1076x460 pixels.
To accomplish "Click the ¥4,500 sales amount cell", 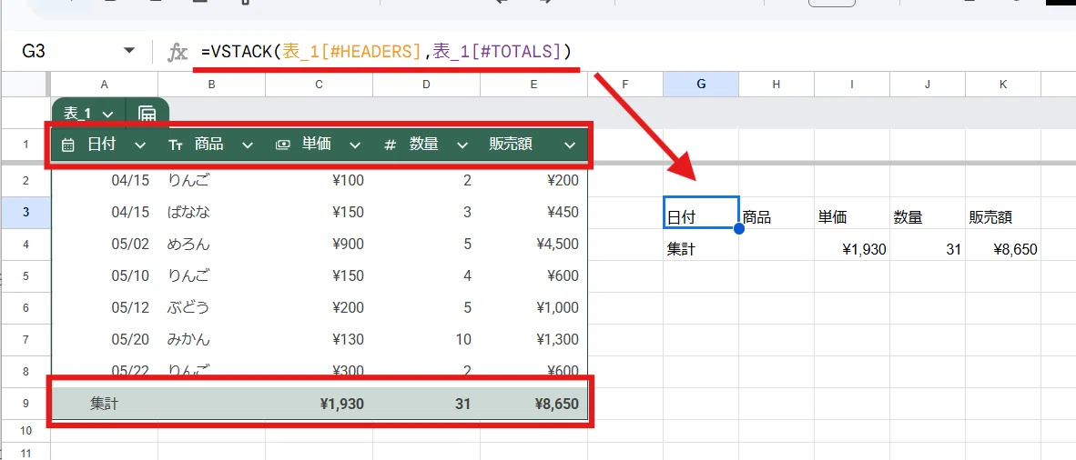I will [533, 244].
